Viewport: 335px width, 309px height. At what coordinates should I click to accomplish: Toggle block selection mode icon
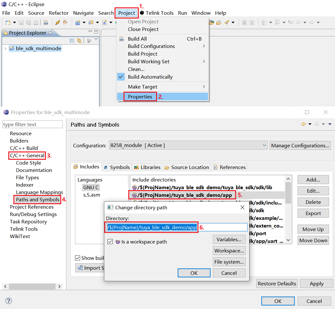(x=244, y=22)
